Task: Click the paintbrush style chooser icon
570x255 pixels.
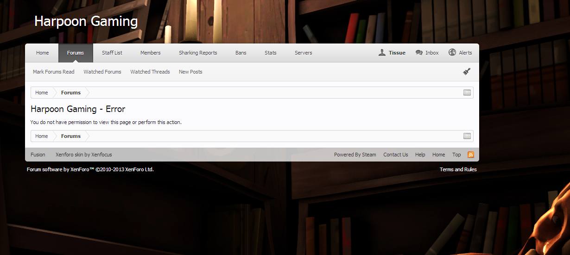Action: click(x=467, y=72)
